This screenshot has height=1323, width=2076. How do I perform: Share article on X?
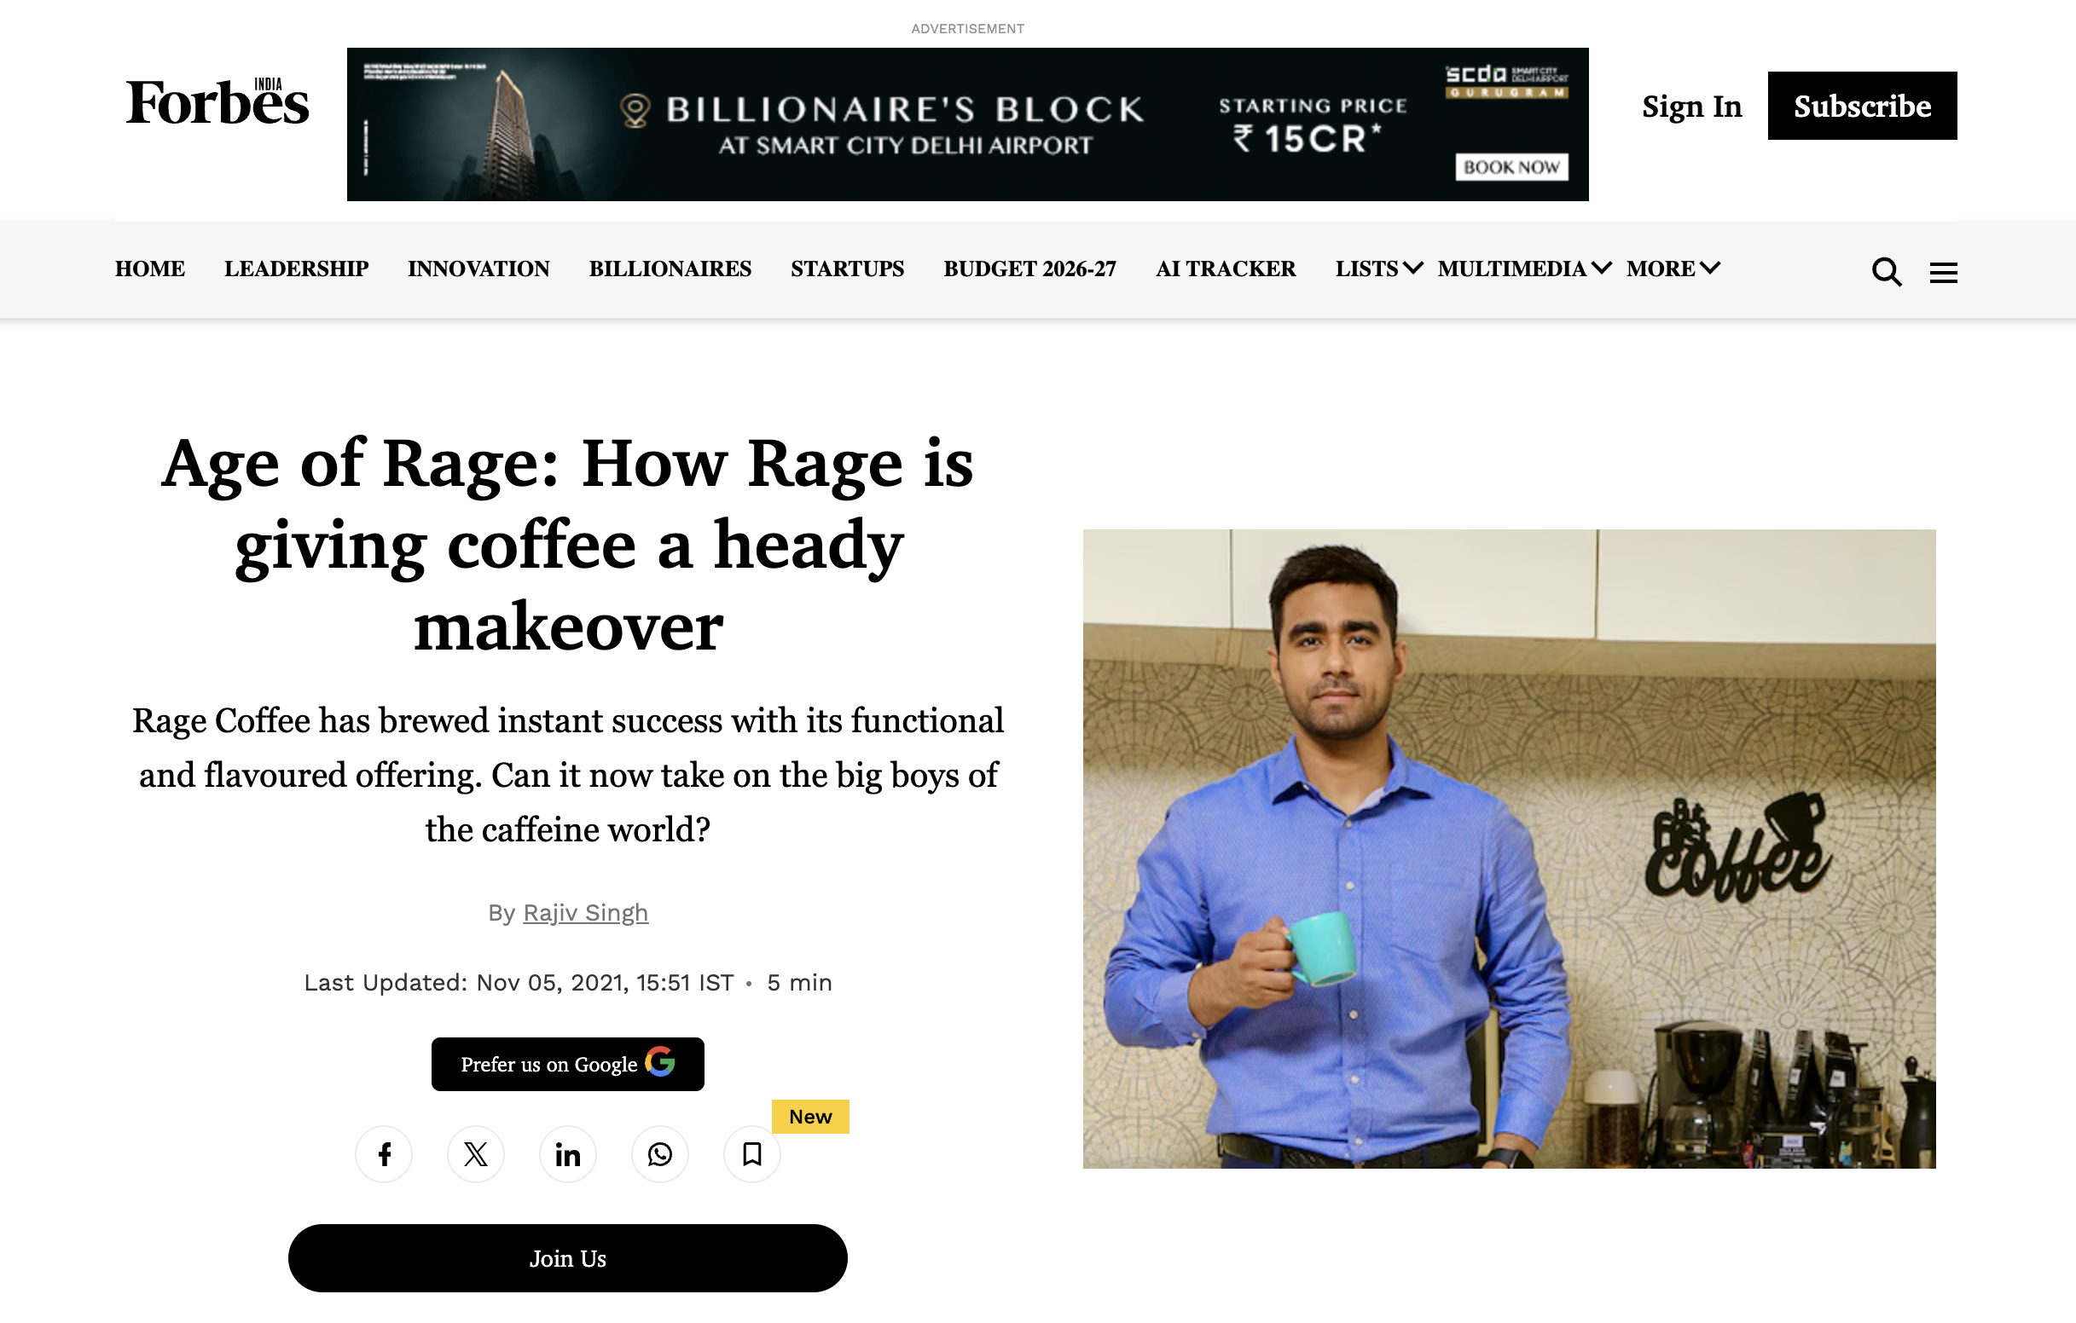pyautogui.click(x=476, y=1153)
